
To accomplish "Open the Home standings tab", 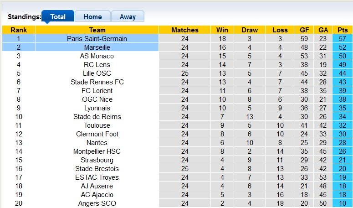I will (x=92, y=17).
